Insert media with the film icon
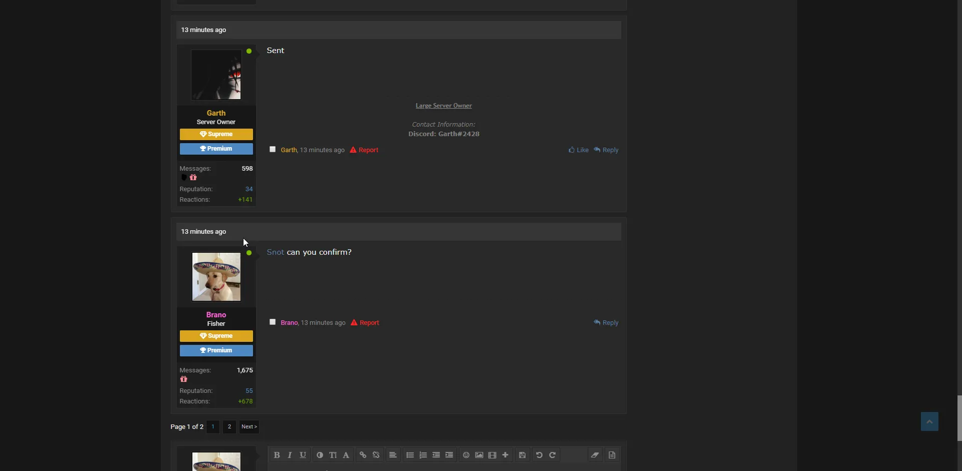Screen dimensions: 962x471 click(x=492, y=455)
